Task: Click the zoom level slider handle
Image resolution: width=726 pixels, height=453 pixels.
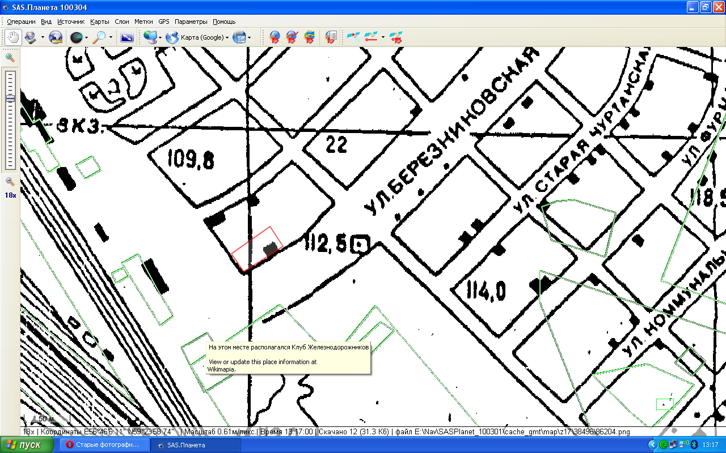Action: point(10,99)
